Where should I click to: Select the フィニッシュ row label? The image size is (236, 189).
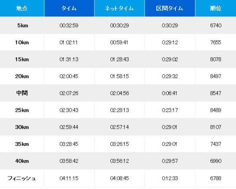22,178
